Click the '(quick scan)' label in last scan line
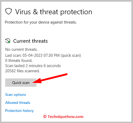 click(x=71, y=55)
